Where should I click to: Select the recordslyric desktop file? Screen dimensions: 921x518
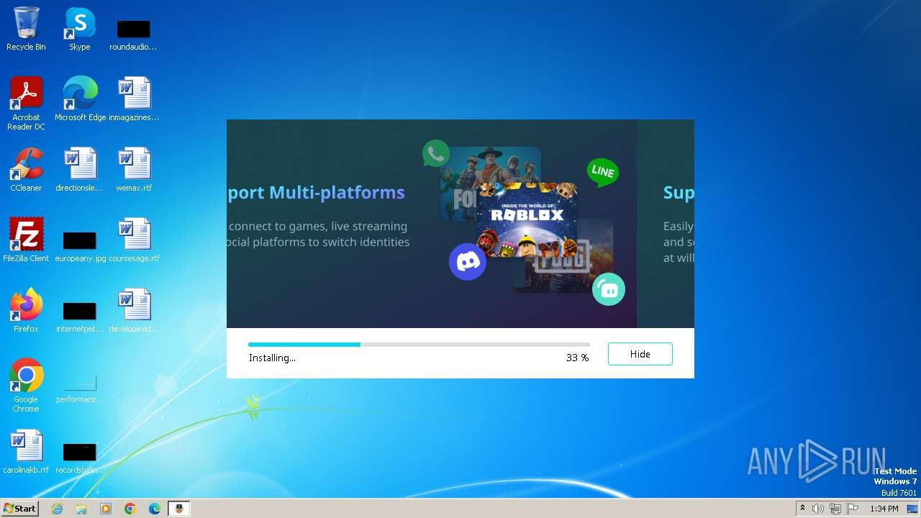pos(79,458)
